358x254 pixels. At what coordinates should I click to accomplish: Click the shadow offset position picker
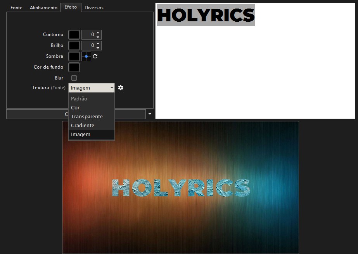tap(86, 56)
